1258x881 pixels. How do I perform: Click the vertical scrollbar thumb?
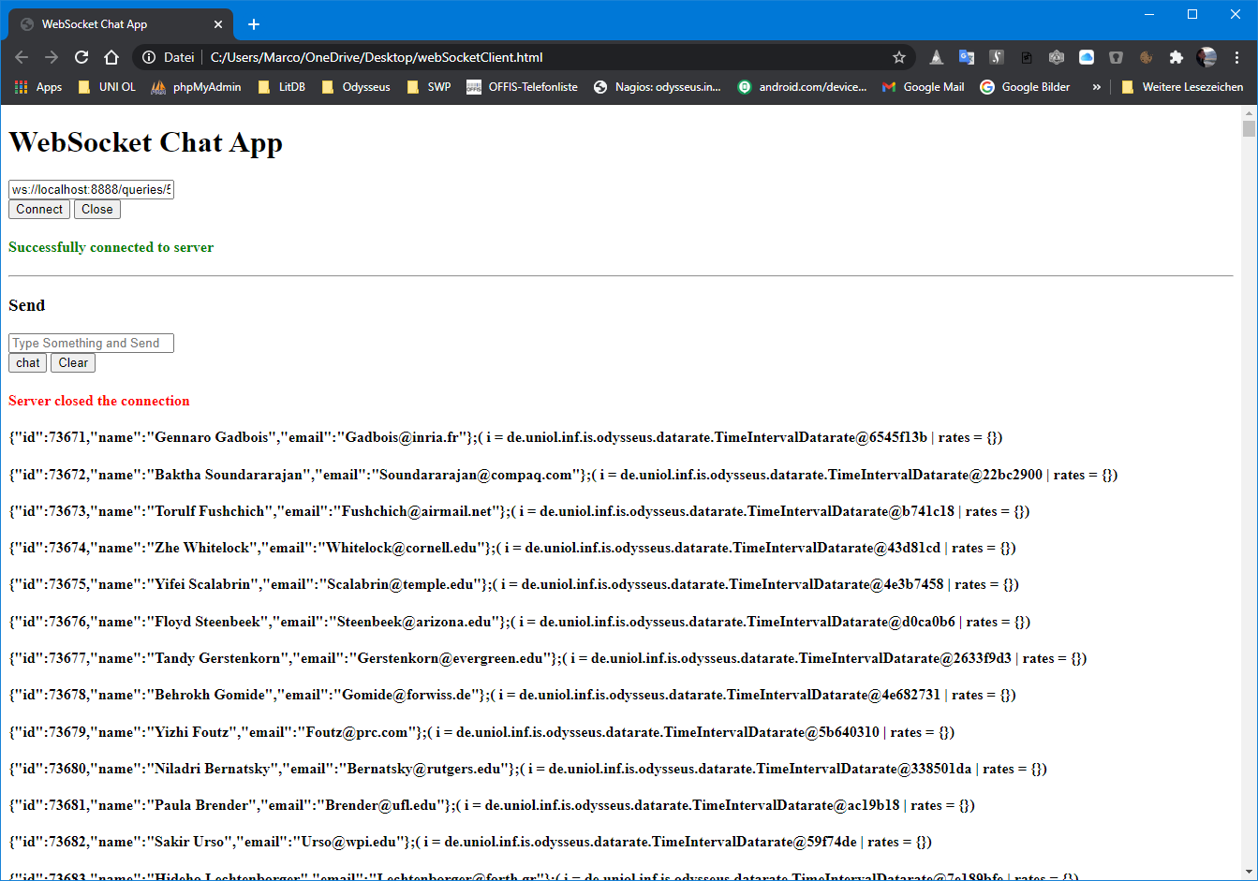point(1249,129)
